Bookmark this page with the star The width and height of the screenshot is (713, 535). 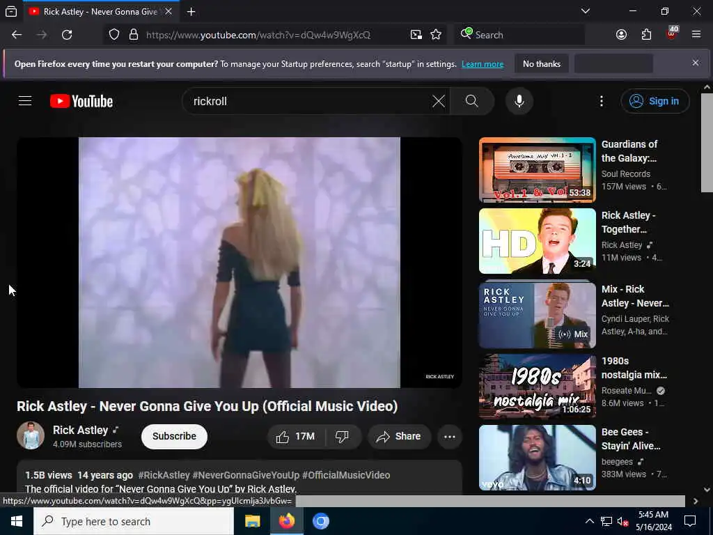pos(436,35)
